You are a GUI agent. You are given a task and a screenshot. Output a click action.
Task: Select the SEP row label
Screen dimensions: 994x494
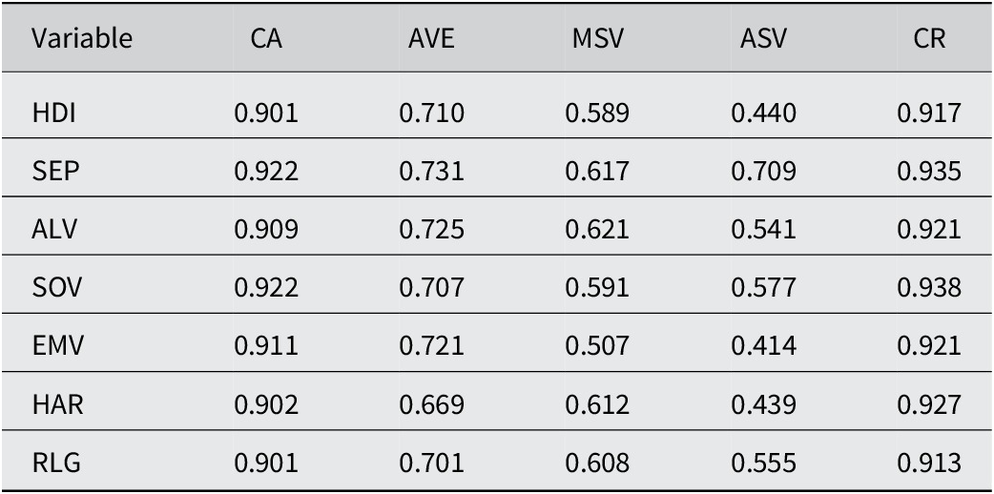pyautogui.click(x=55, y=172)
